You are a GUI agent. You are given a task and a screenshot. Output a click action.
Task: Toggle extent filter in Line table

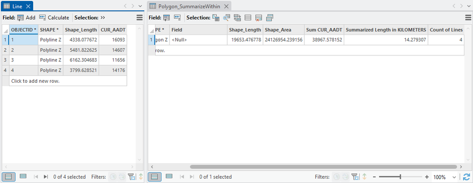coord(131,177)
